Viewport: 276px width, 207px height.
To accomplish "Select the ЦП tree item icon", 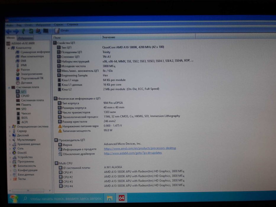I will pyautogui.click(x=18, y=92).
